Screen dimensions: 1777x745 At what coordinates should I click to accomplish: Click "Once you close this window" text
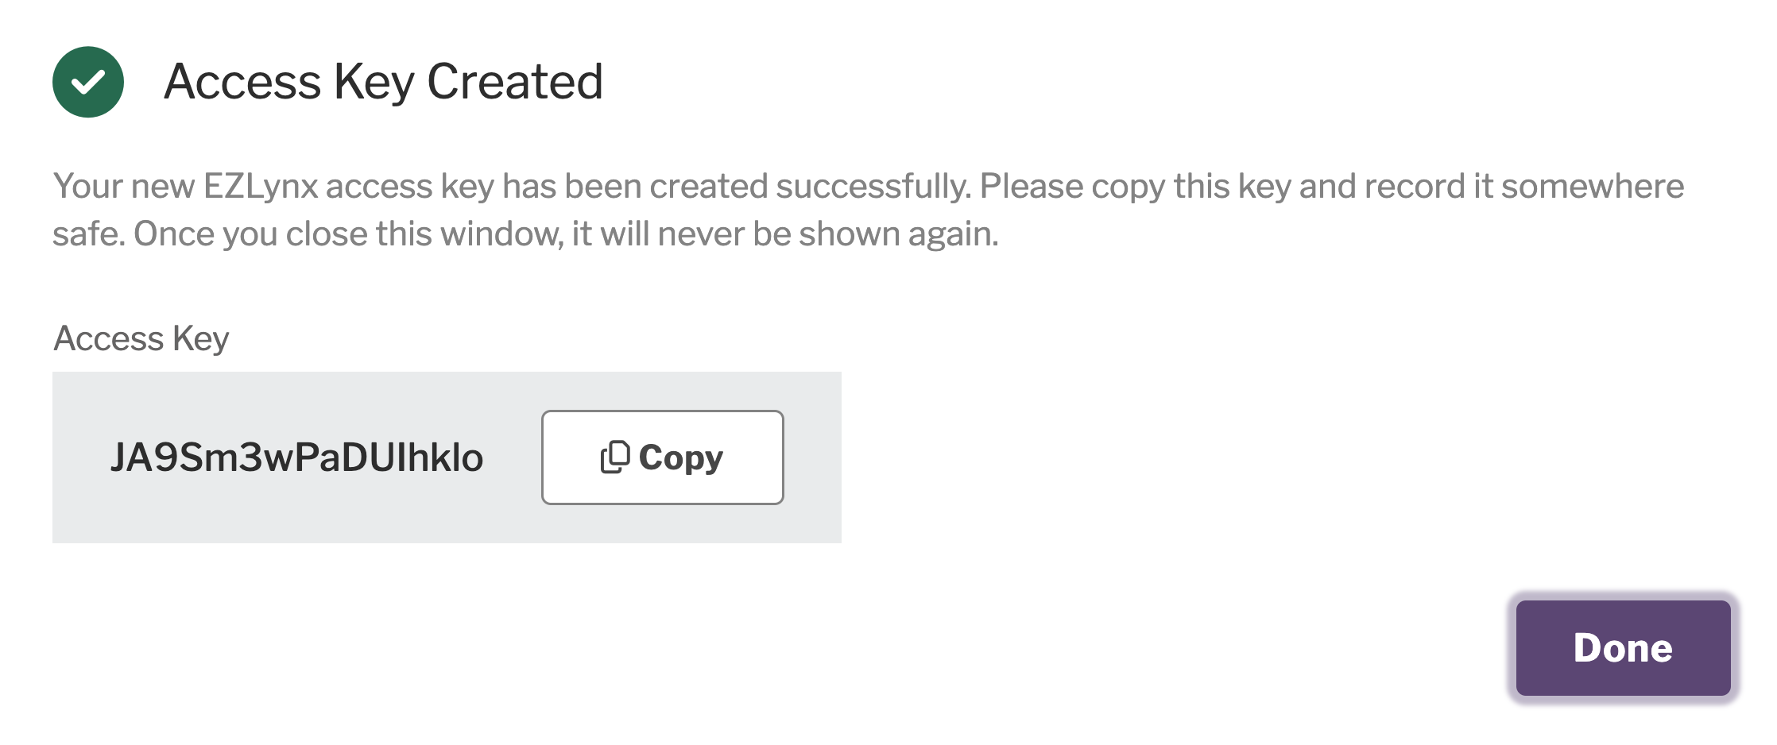pos(348,234)
